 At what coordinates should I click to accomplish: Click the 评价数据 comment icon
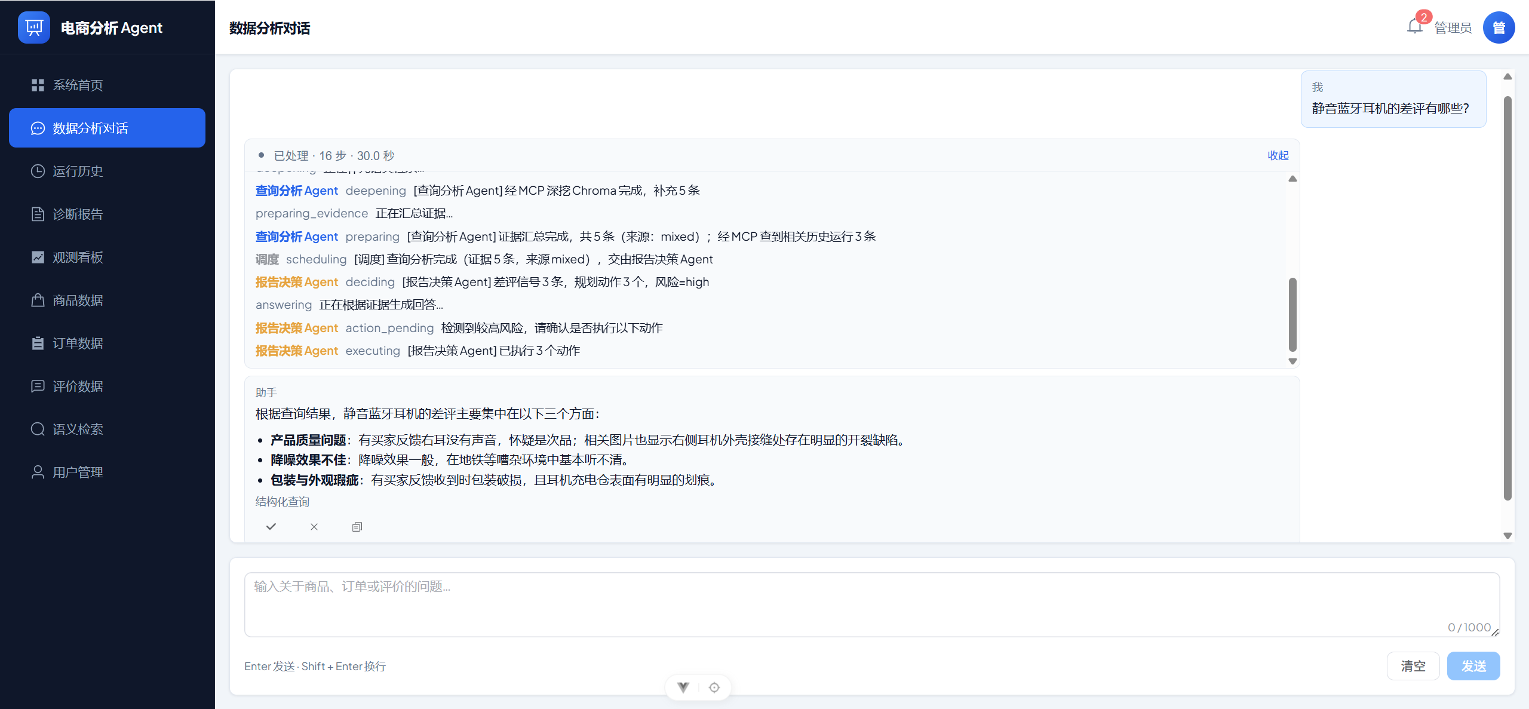coord(38,386)
